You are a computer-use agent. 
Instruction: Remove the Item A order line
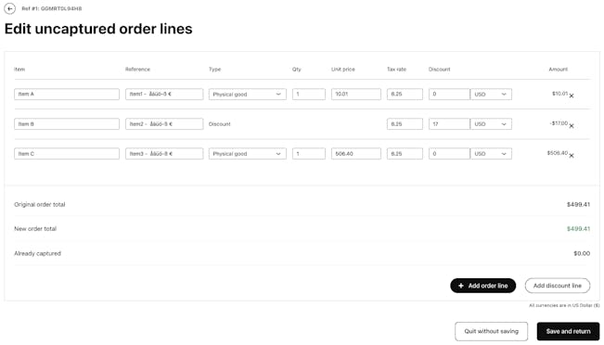point(572,96)
